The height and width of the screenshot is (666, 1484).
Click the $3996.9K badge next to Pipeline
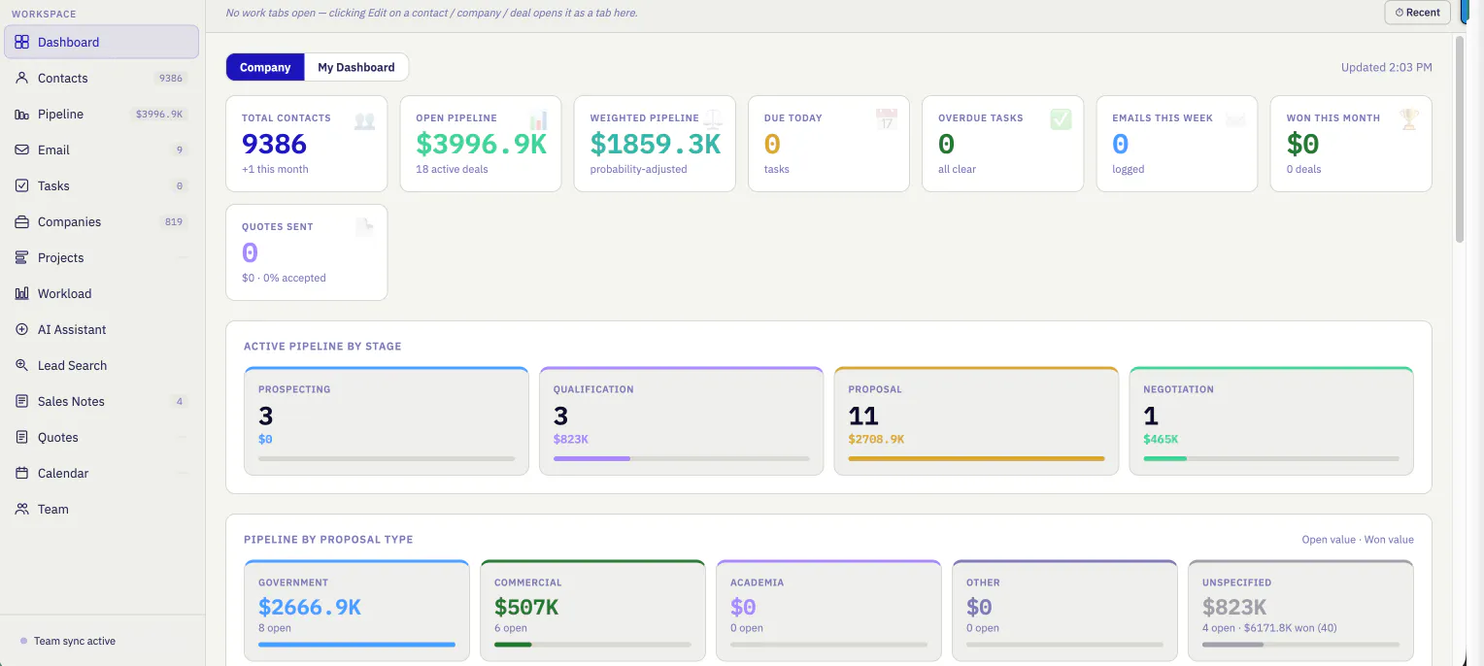[159, 114]
